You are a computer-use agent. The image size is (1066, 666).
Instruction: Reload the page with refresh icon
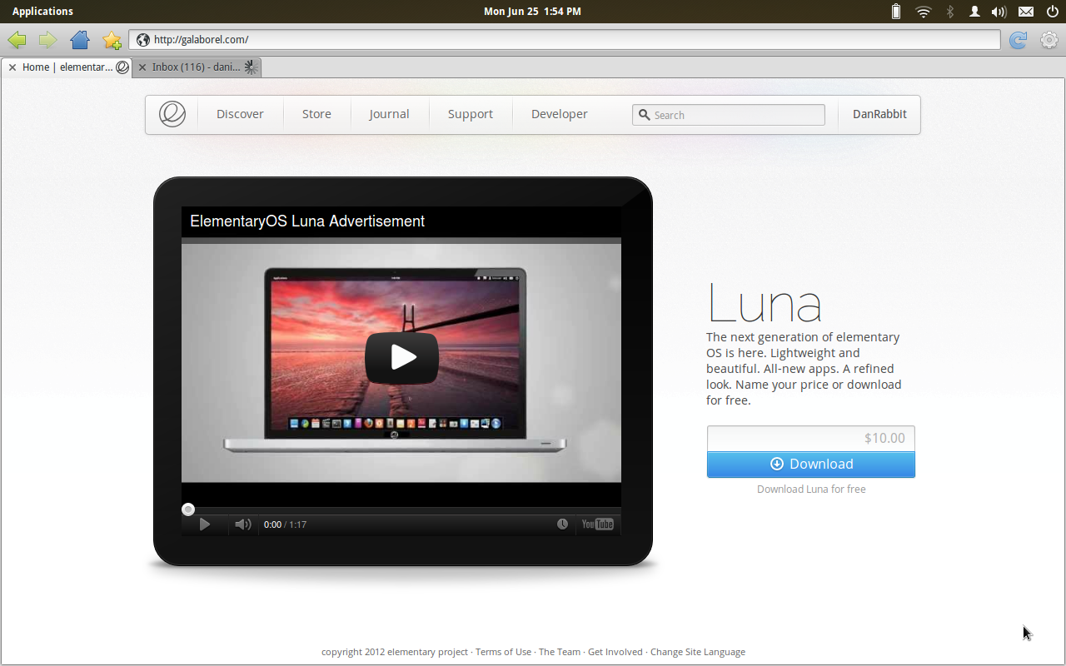(1018, 40)
